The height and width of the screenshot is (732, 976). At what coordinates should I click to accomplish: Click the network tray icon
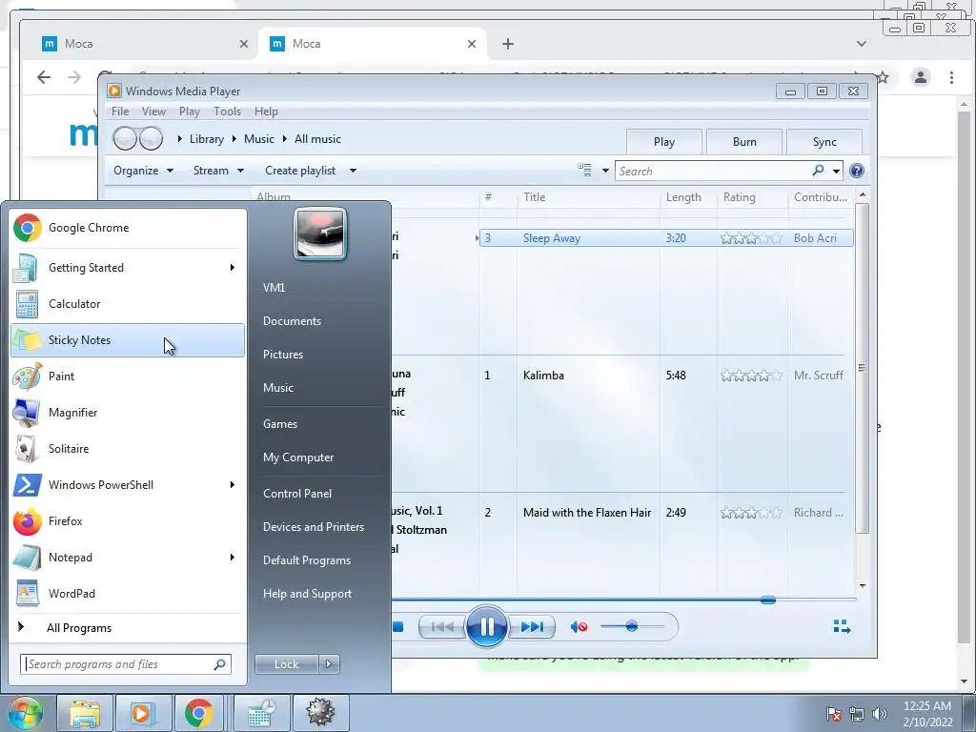(x=857, y=714)
